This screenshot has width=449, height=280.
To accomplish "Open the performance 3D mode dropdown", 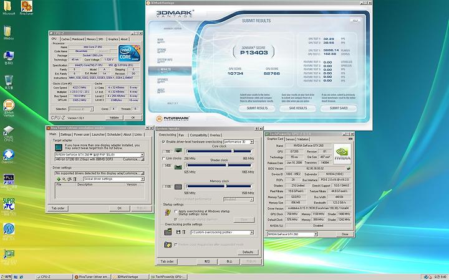I will pyautogui.click(x=238, y=142).
